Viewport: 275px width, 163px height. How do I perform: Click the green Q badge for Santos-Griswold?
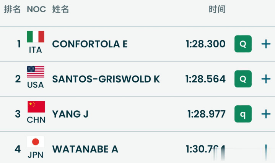pos(243,79)
